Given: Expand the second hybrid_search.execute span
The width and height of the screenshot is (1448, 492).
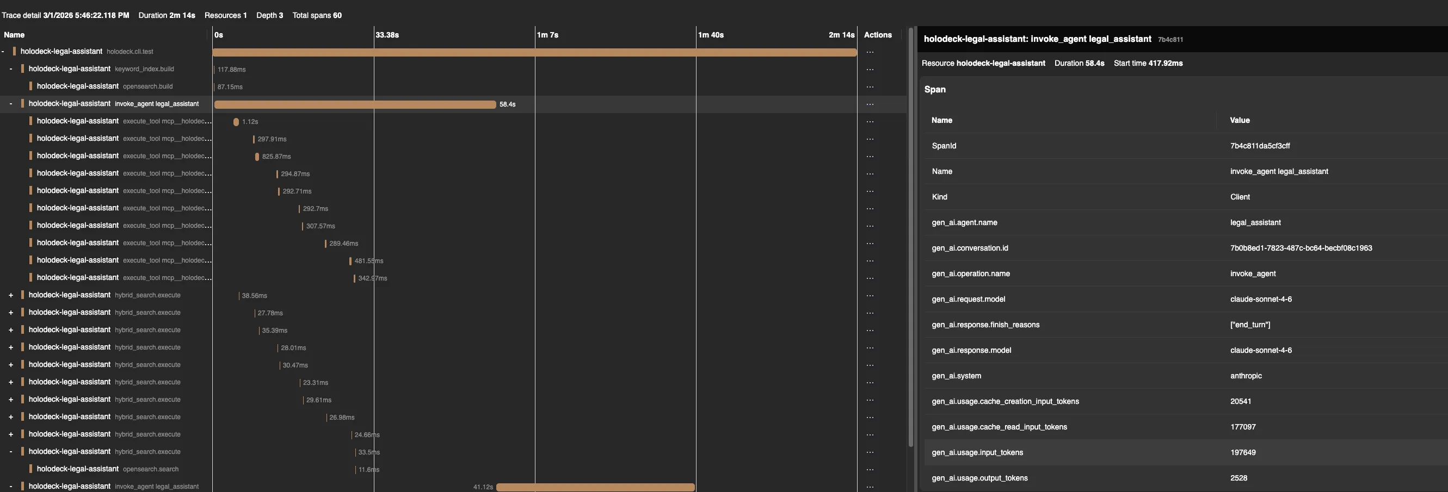Looking at the screenshot, I should click(x=11, y=312).
